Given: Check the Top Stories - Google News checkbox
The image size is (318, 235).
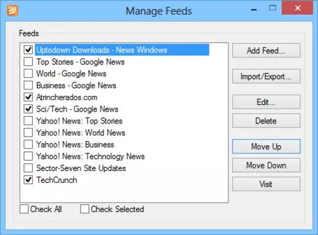Looking at the screenshot, I should coord(28,61).
